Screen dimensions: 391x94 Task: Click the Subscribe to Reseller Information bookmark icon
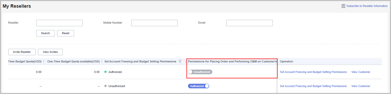[343, 6]
